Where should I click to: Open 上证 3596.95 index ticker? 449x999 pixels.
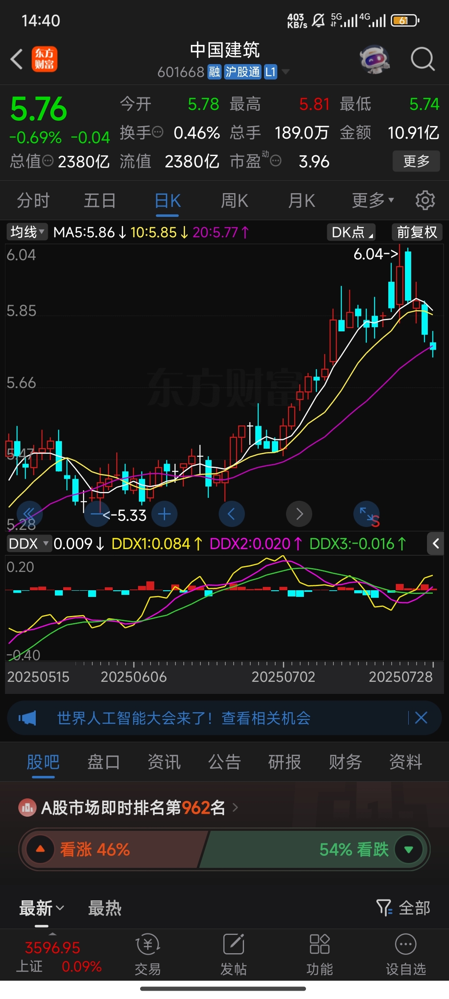[x=58, y=957]
